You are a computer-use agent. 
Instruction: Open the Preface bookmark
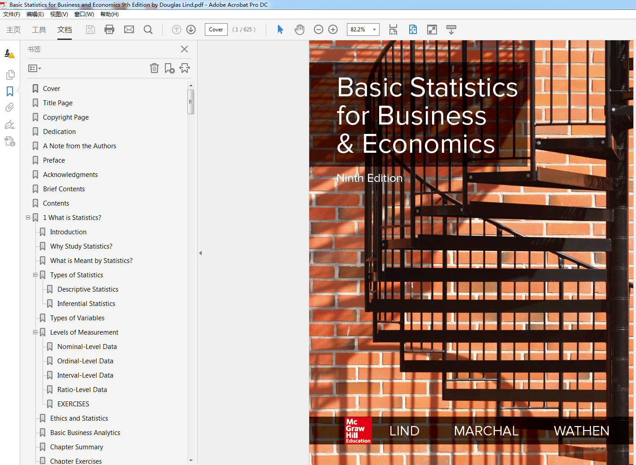[x=54, y=160]
